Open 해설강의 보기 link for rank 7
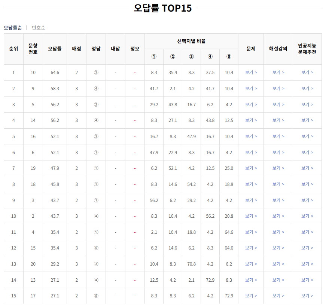Viewport: 323px width, 306px height. [278, 168]
